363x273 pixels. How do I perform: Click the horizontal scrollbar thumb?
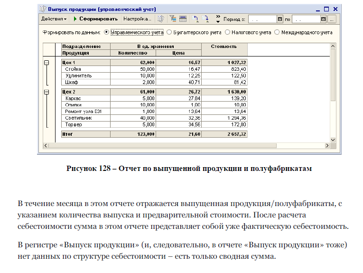[162, 146]
